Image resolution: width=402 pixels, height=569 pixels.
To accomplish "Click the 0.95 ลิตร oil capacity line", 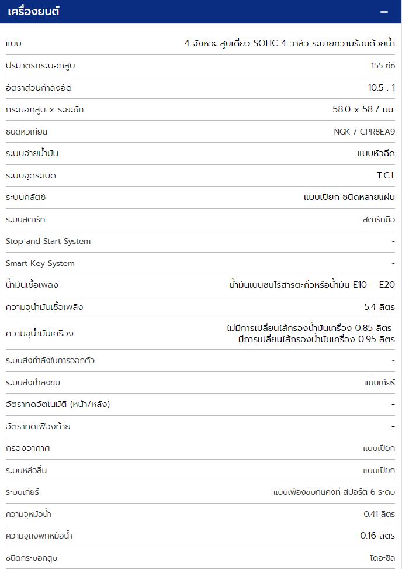I will [317, 339].
